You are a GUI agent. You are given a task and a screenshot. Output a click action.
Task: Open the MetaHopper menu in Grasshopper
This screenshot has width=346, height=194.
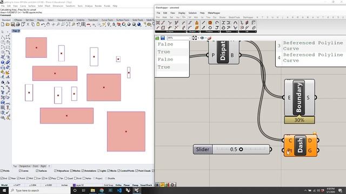point(214,13)
